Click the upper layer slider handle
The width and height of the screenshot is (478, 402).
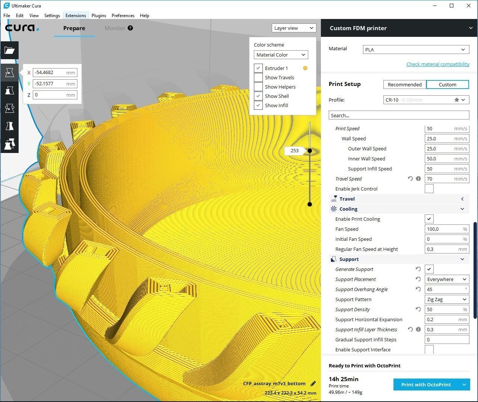pyautogui.click(x=310, y=150)
